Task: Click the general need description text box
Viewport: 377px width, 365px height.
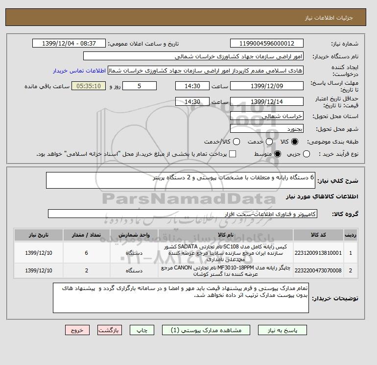Action: (181, 180)
